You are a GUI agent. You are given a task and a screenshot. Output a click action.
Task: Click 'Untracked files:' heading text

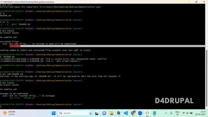point(9,42)
